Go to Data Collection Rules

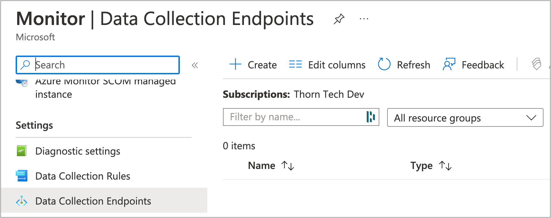point(83,176)
